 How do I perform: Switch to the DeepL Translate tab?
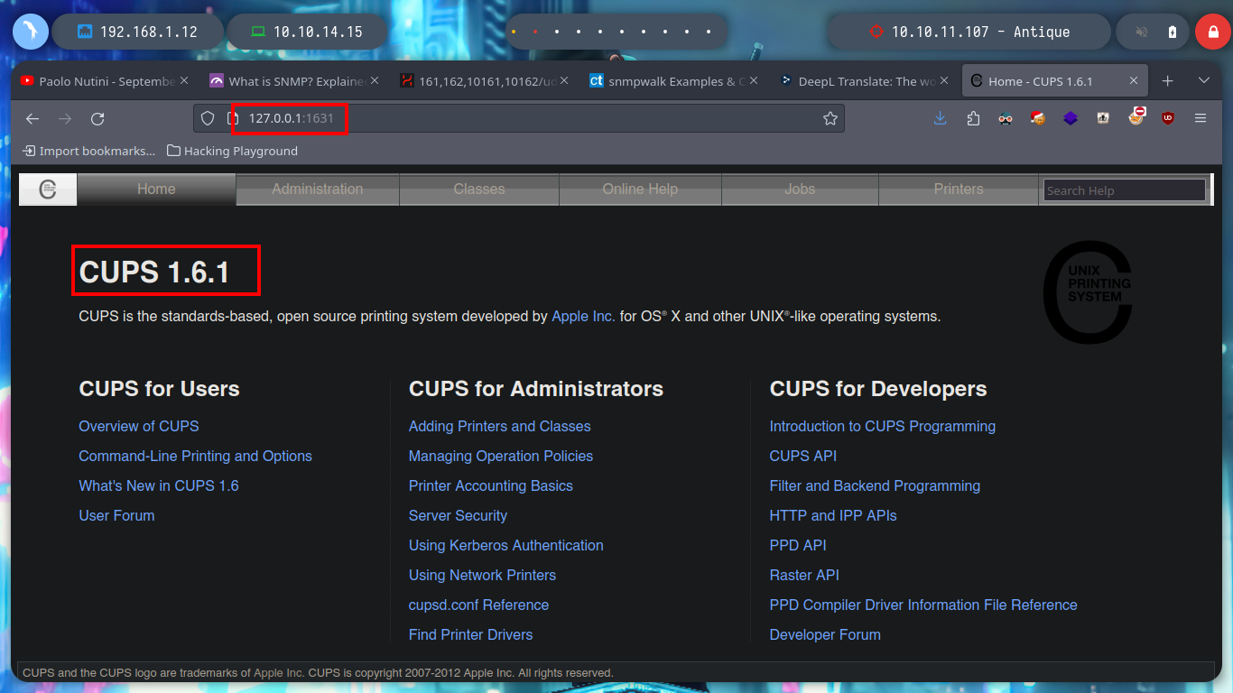(x=858, y=81)
